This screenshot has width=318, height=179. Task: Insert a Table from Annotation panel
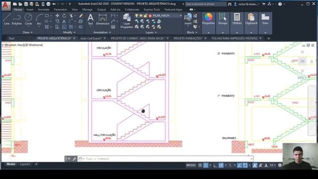pos(113,27)
